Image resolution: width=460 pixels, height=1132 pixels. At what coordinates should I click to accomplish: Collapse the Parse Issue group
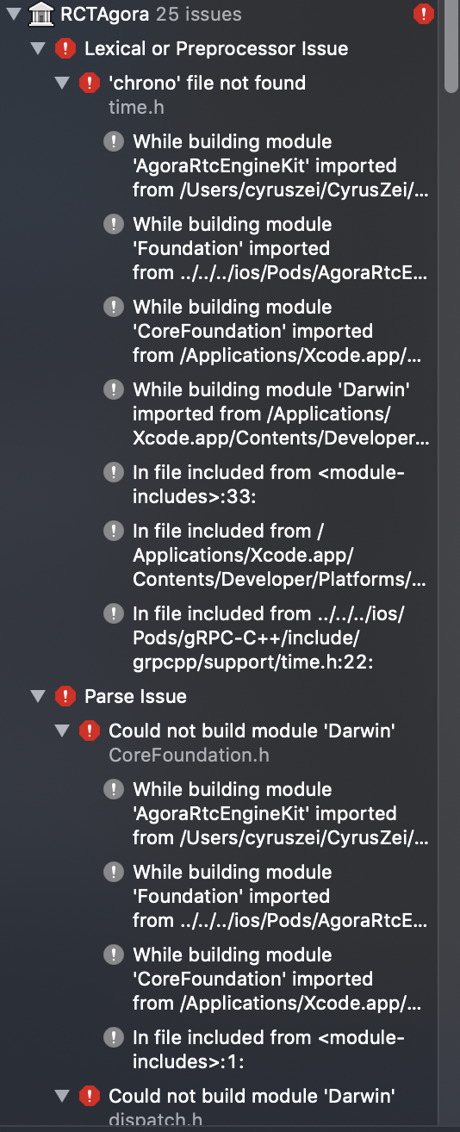point(37,696)
